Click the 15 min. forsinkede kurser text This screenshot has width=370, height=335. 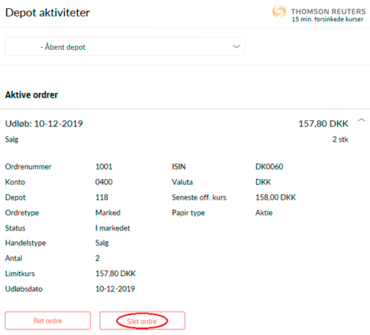tap(328, 19)
